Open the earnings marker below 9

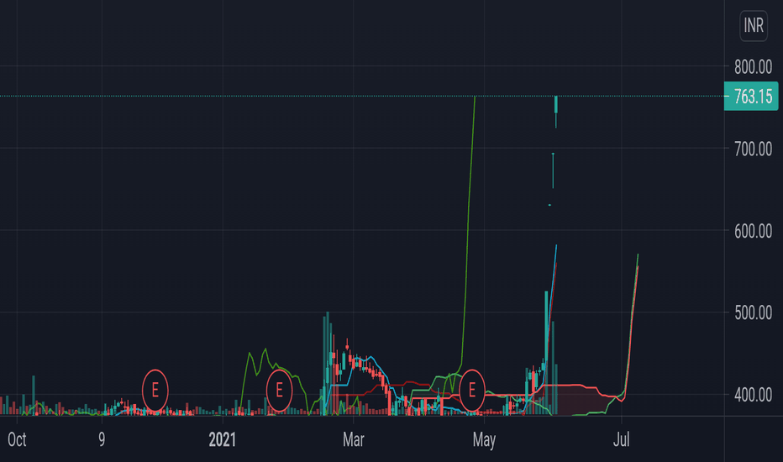[x=155, y=390]
